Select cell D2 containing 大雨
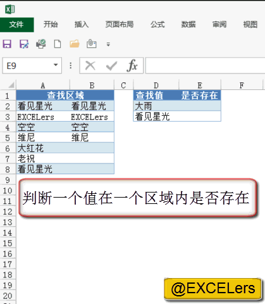265x304 pixels. (156, 106)
